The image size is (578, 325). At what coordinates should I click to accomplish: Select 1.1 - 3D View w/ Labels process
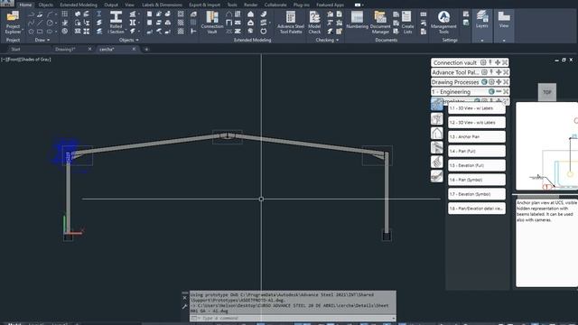(477, 108)
